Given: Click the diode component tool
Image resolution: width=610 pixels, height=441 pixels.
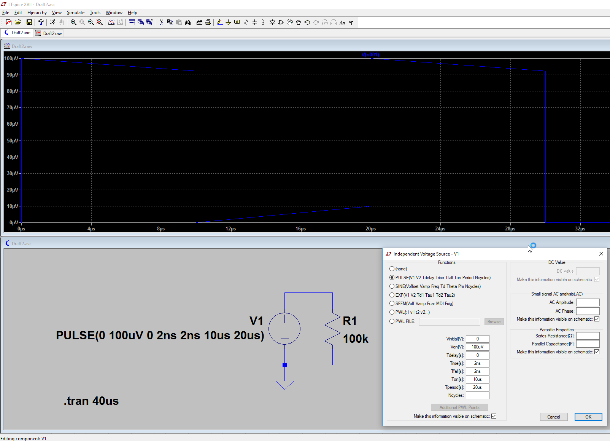Looking at the screenshot, I should 272,22.
